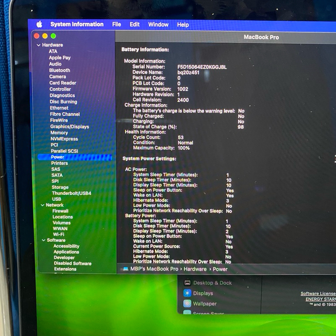
Task: Select Firewall under Network
Action: coord(60,211)
